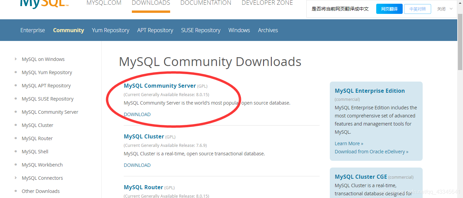Click 关闭 on the translation bar

click(441, 9)
